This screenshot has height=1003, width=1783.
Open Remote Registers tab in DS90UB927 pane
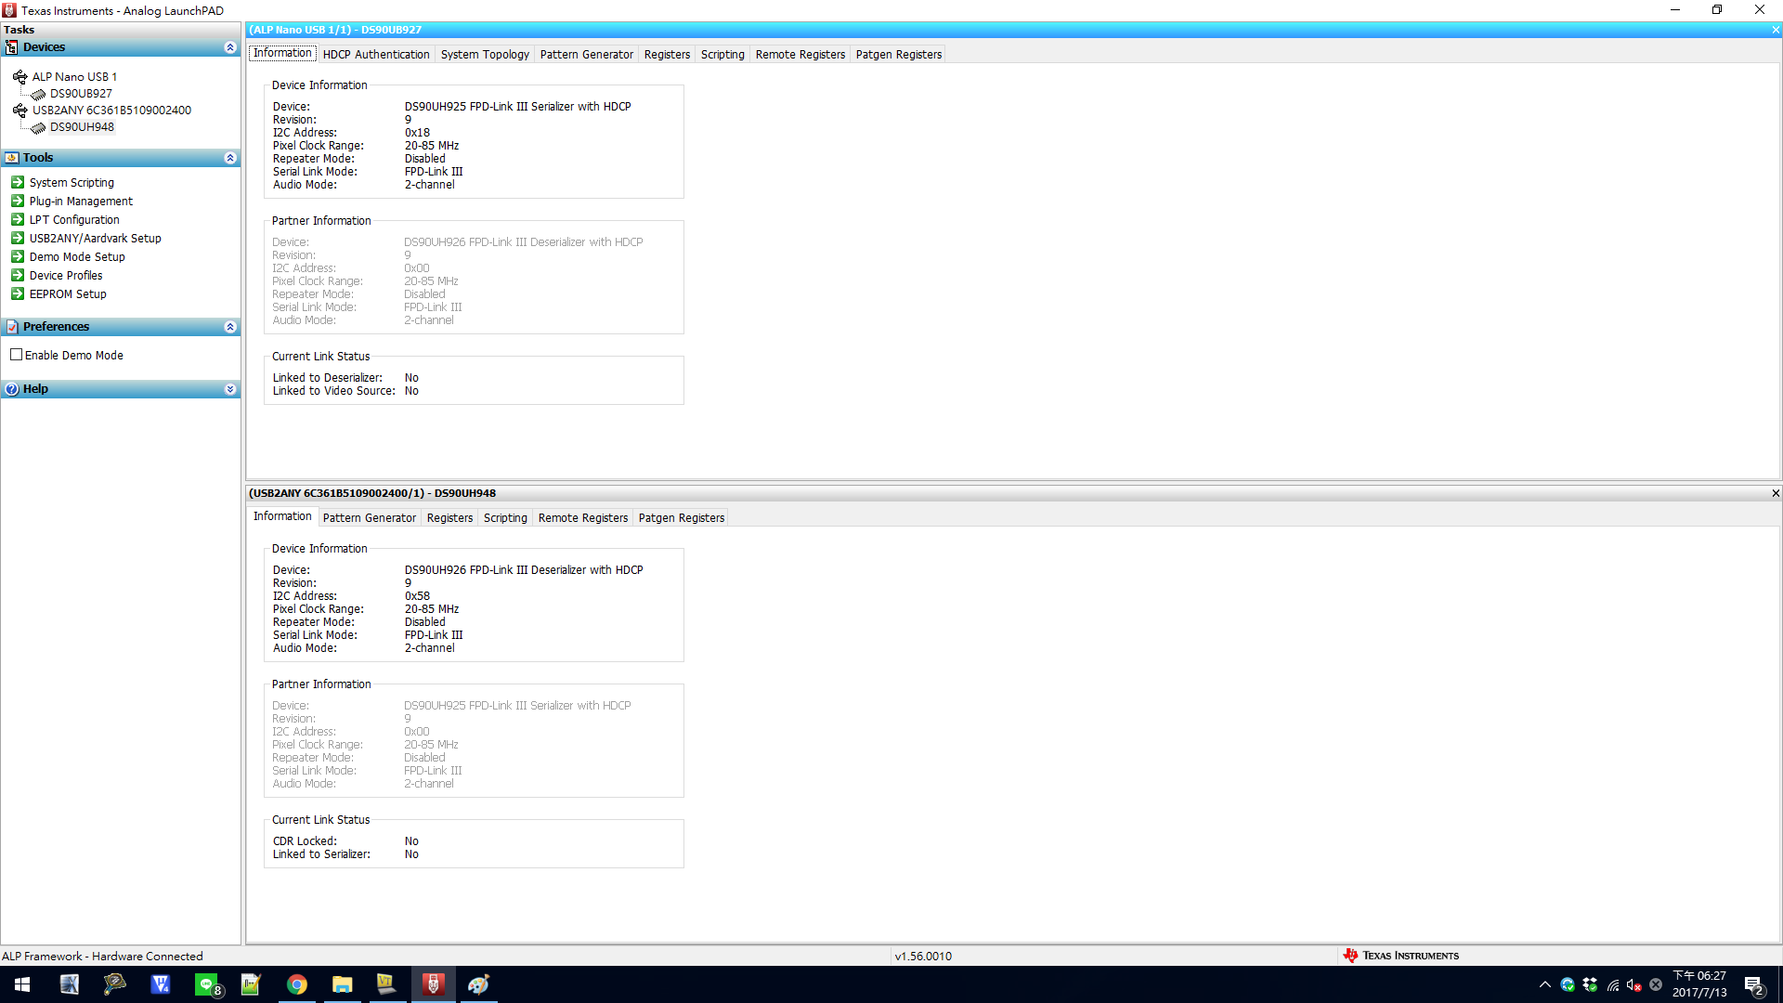click(x=800, y=54)
